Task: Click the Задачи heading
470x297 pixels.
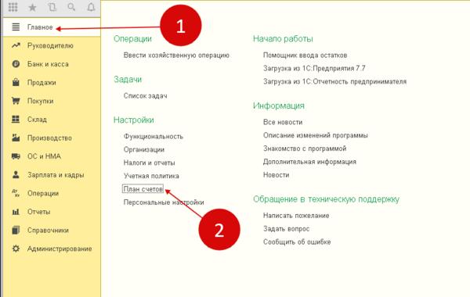Action: coord(128,80)
